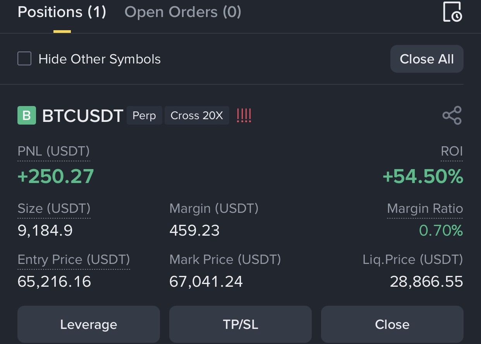
Task: Tap the Perp contract tag
Action: [144, 115]
